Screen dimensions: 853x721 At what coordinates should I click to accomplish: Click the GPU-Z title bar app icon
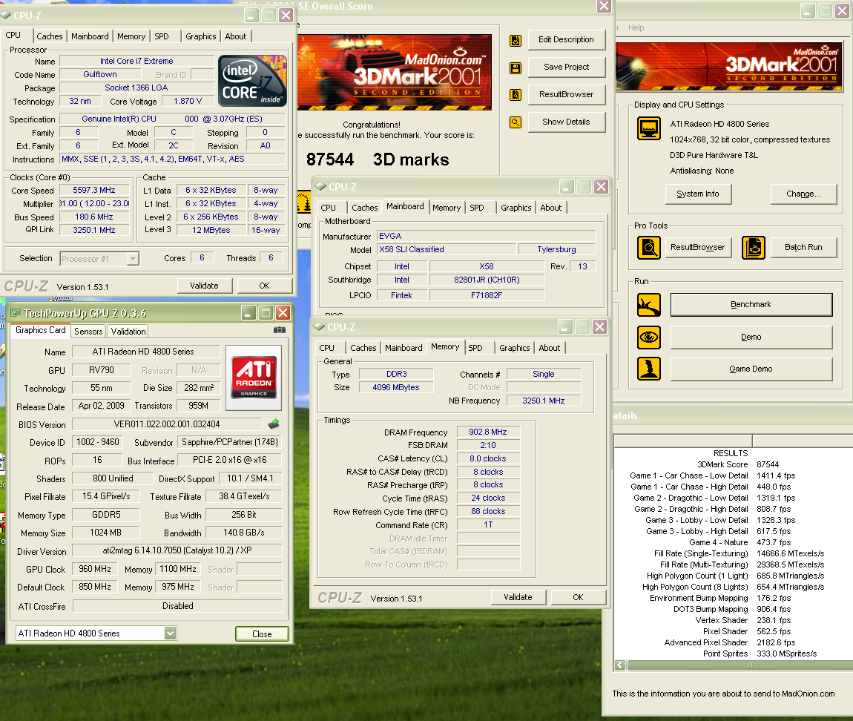click(x=15, y=313)
